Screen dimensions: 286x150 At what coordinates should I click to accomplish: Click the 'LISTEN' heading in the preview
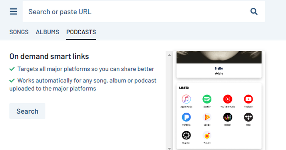(184, 88)
